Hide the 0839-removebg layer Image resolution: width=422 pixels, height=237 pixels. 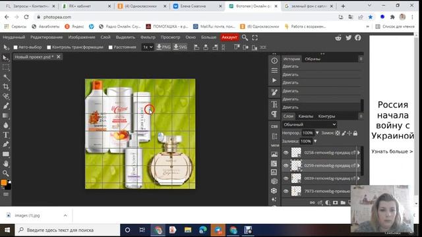click(286, 178)
